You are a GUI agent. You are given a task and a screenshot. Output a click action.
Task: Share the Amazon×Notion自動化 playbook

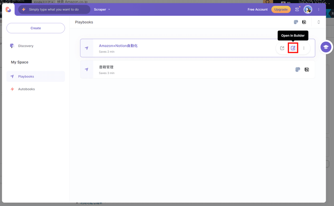(282, 48)
